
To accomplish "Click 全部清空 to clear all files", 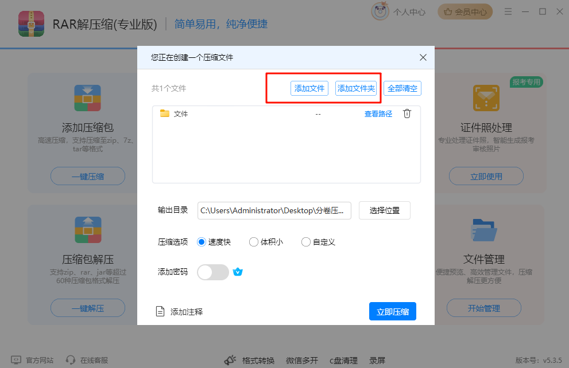I will 402,88.
